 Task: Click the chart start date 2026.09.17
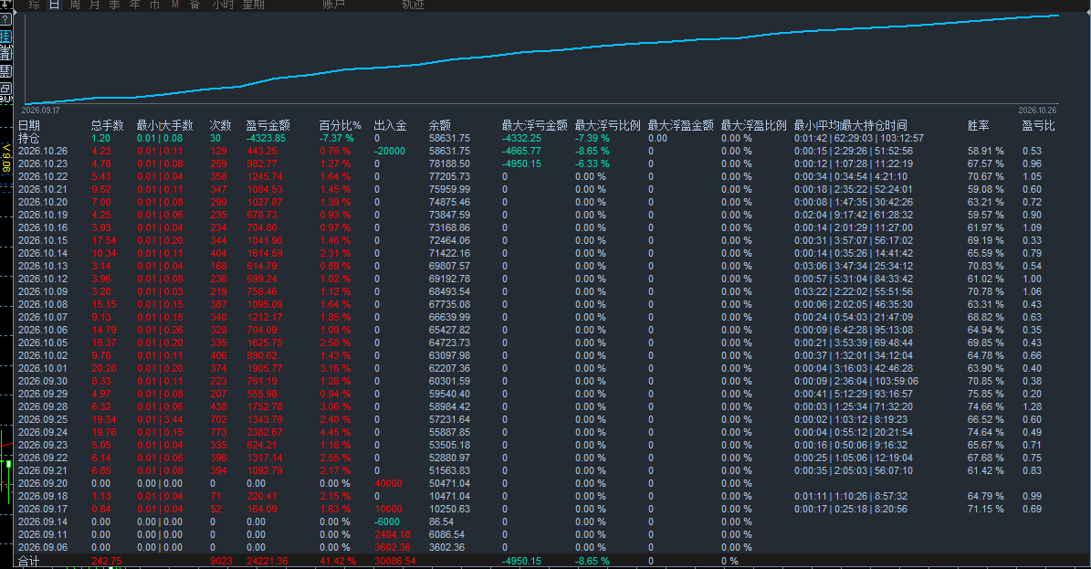tap(40, 110)
